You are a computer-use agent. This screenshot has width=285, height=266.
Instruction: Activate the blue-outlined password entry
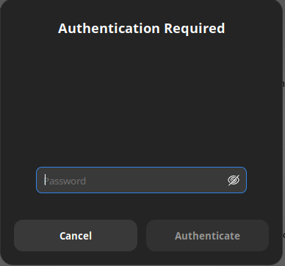pos(141,180)
